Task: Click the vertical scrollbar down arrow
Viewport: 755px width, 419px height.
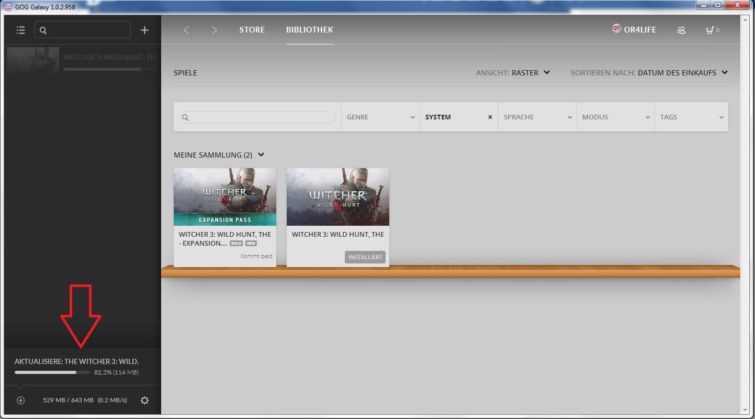Action: point(745,410)
